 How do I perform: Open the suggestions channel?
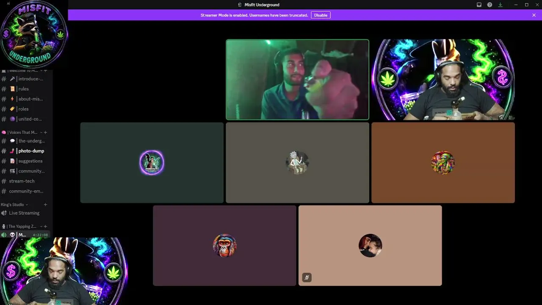coord(26,161)
